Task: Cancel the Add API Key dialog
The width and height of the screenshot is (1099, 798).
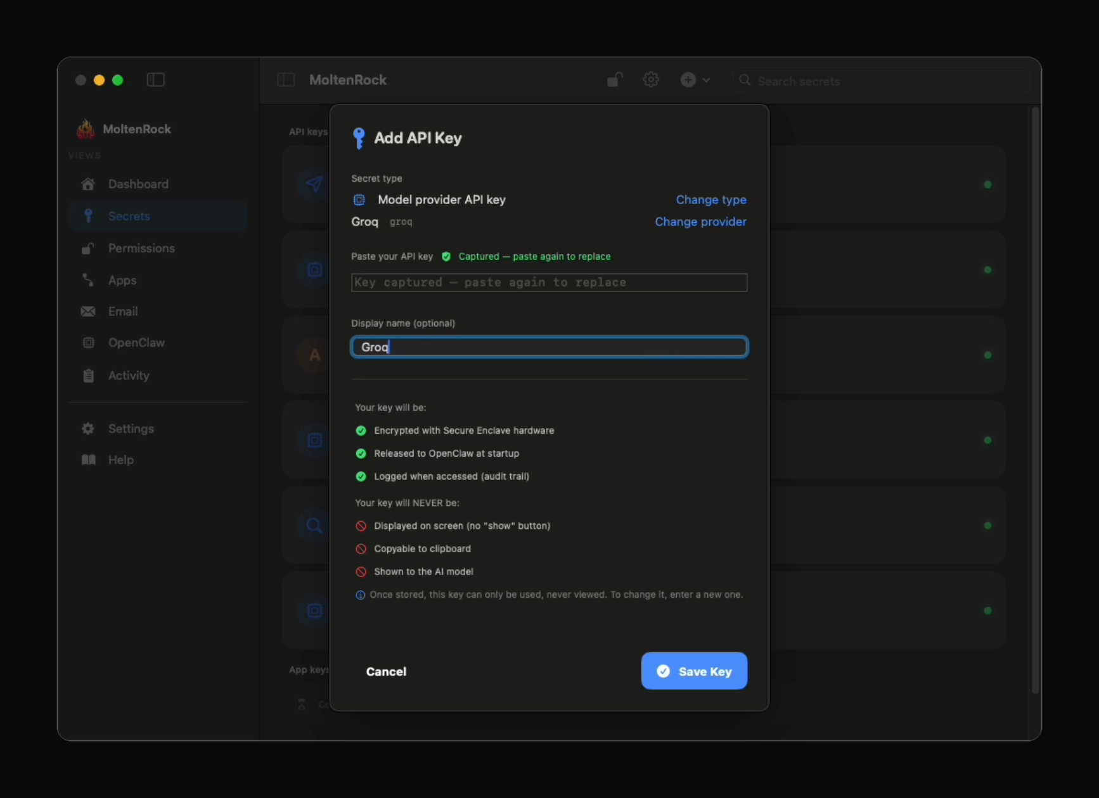Action: (386, 671)
